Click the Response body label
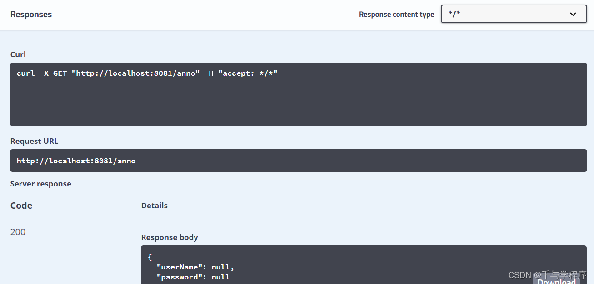The height and width of the screenshot is (284, 594). (x=170, y=237)
